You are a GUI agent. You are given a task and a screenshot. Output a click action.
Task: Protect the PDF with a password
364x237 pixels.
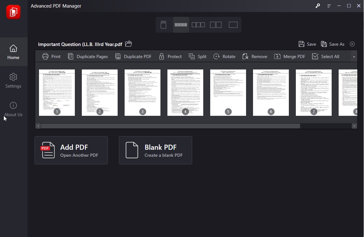170,56
